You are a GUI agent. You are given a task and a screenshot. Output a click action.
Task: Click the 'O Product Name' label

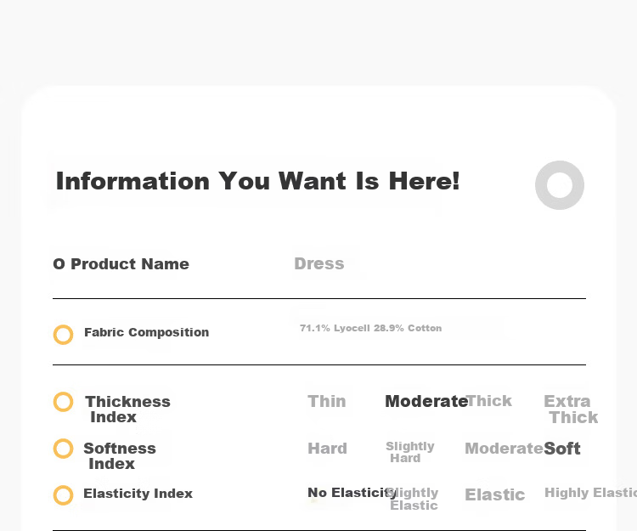point(121,264)
